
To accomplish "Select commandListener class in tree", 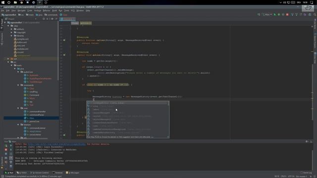I will pos(38,128).
